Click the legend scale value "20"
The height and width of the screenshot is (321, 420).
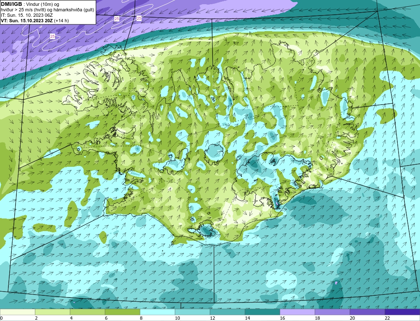click(352, 318)
